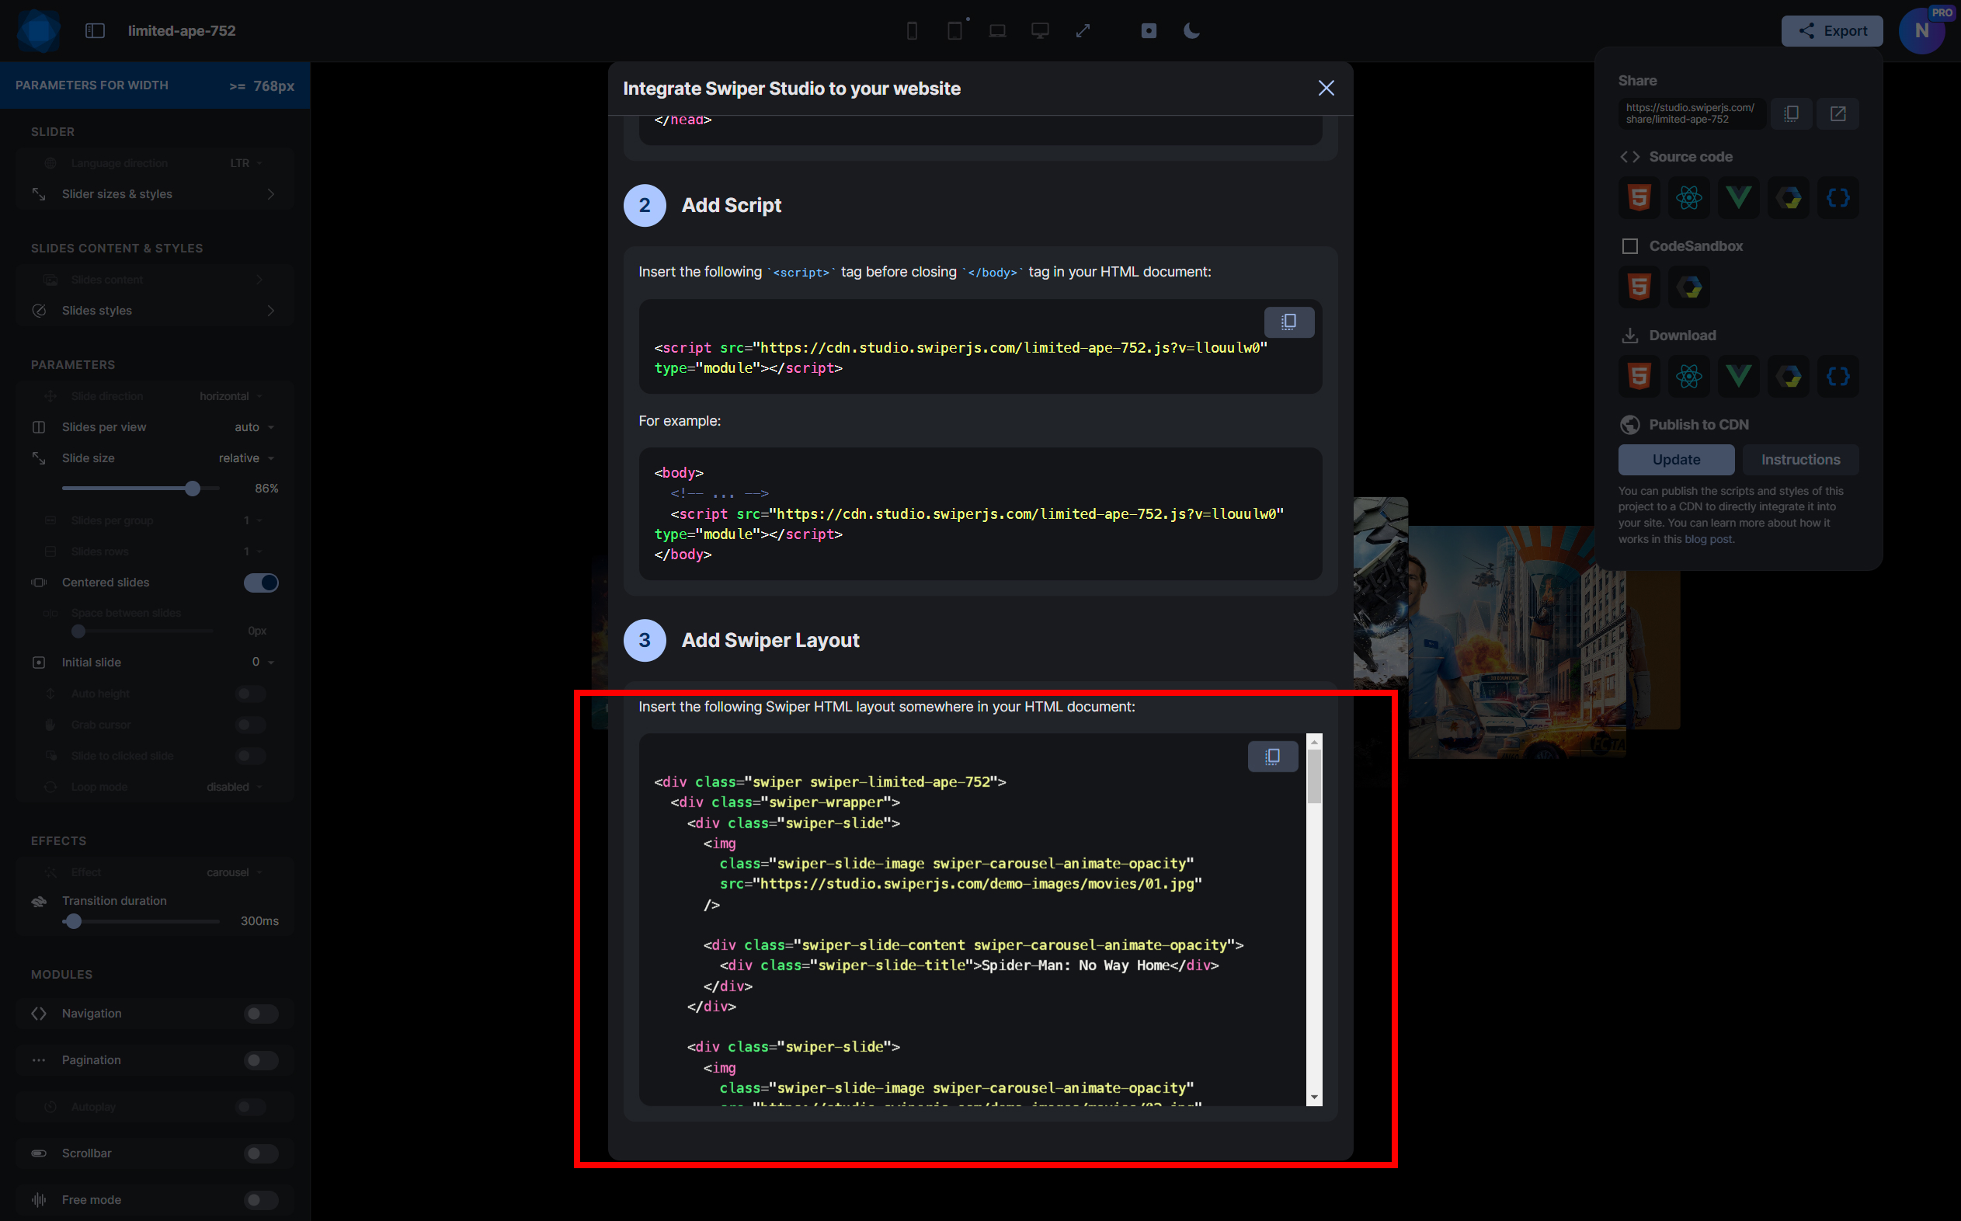
Task: Copy the script tag code snippet
Action: (x=1289, y=322)
